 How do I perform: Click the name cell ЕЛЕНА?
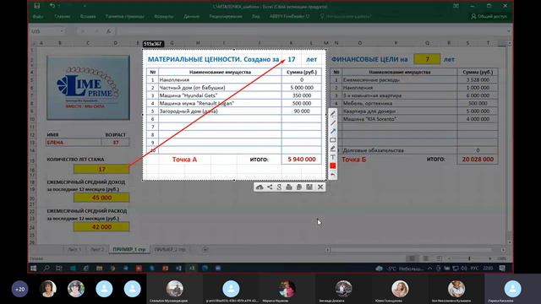74,143
